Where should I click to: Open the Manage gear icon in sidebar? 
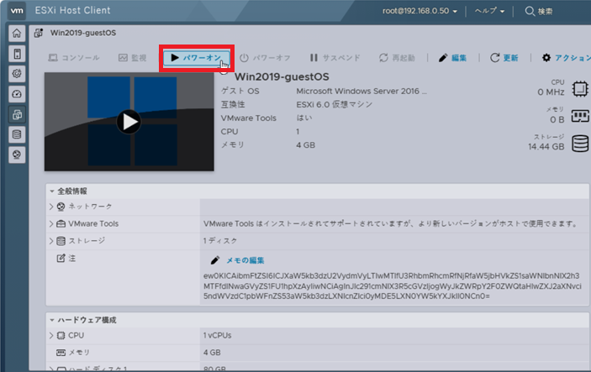(x=16, y=74)
